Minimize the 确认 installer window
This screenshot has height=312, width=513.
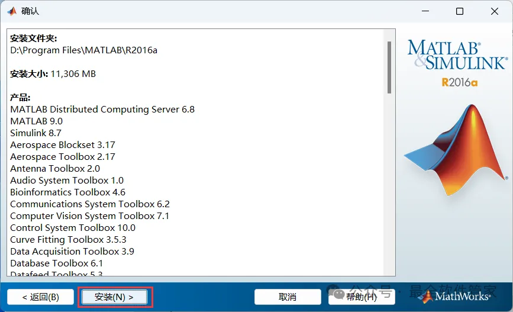tap(425, 11)
